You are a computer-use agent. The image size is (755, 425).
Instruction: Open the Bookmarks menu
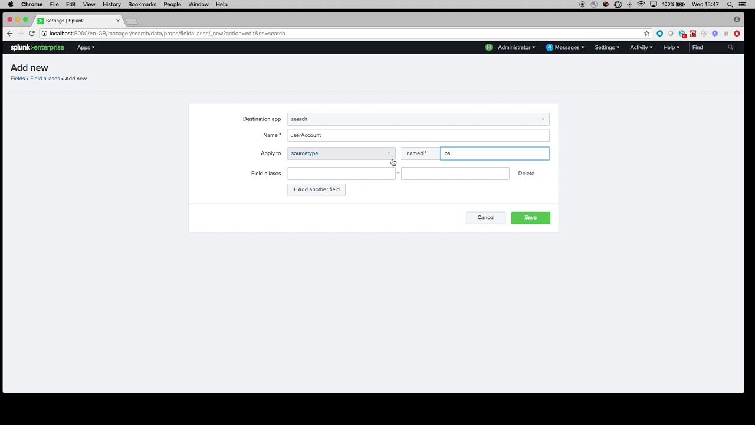click(x=142, y=4)
